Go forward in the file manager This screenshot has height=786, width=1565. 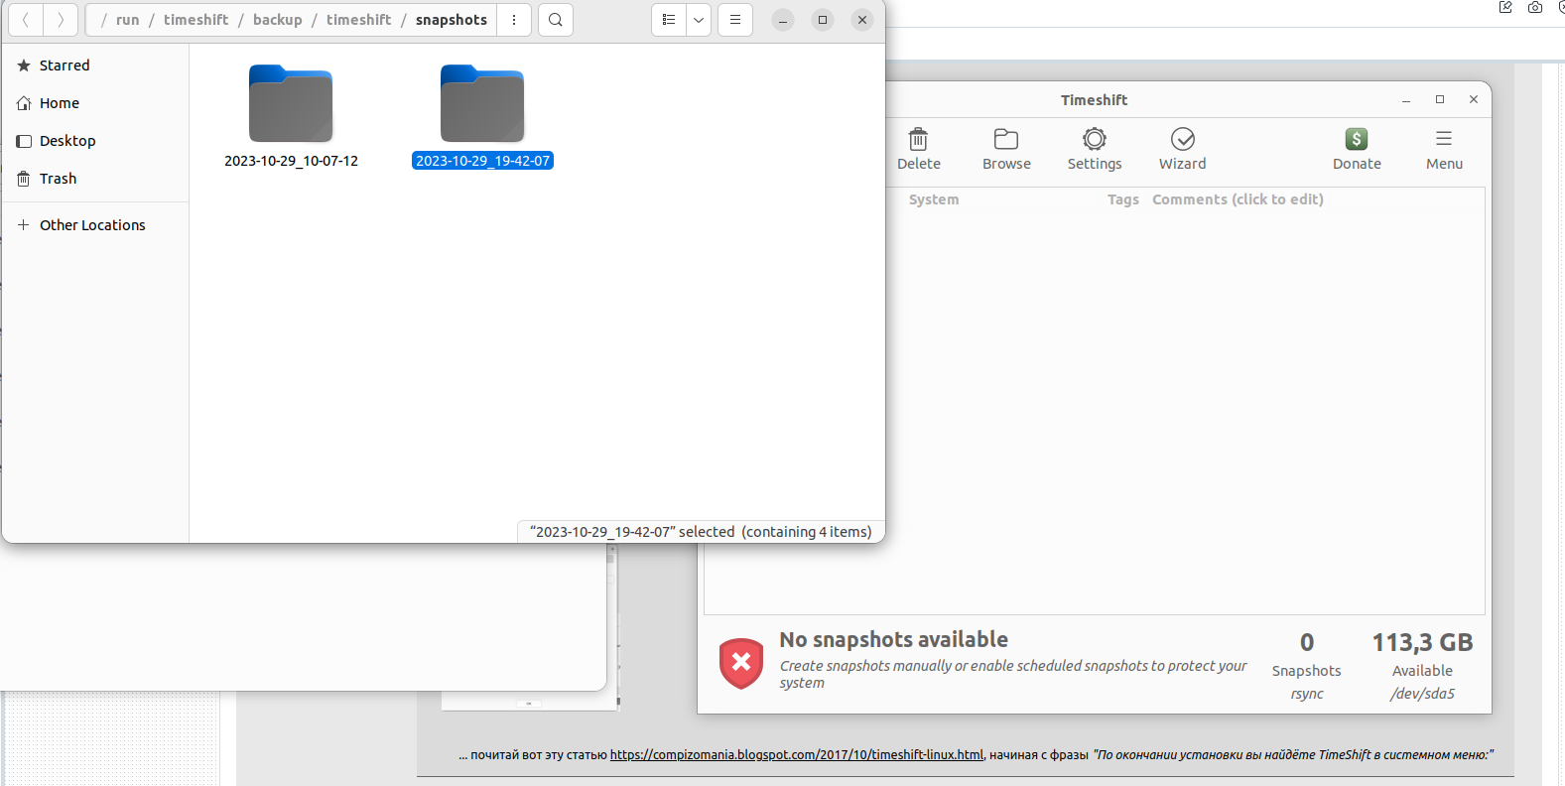(x=61, y=20)
